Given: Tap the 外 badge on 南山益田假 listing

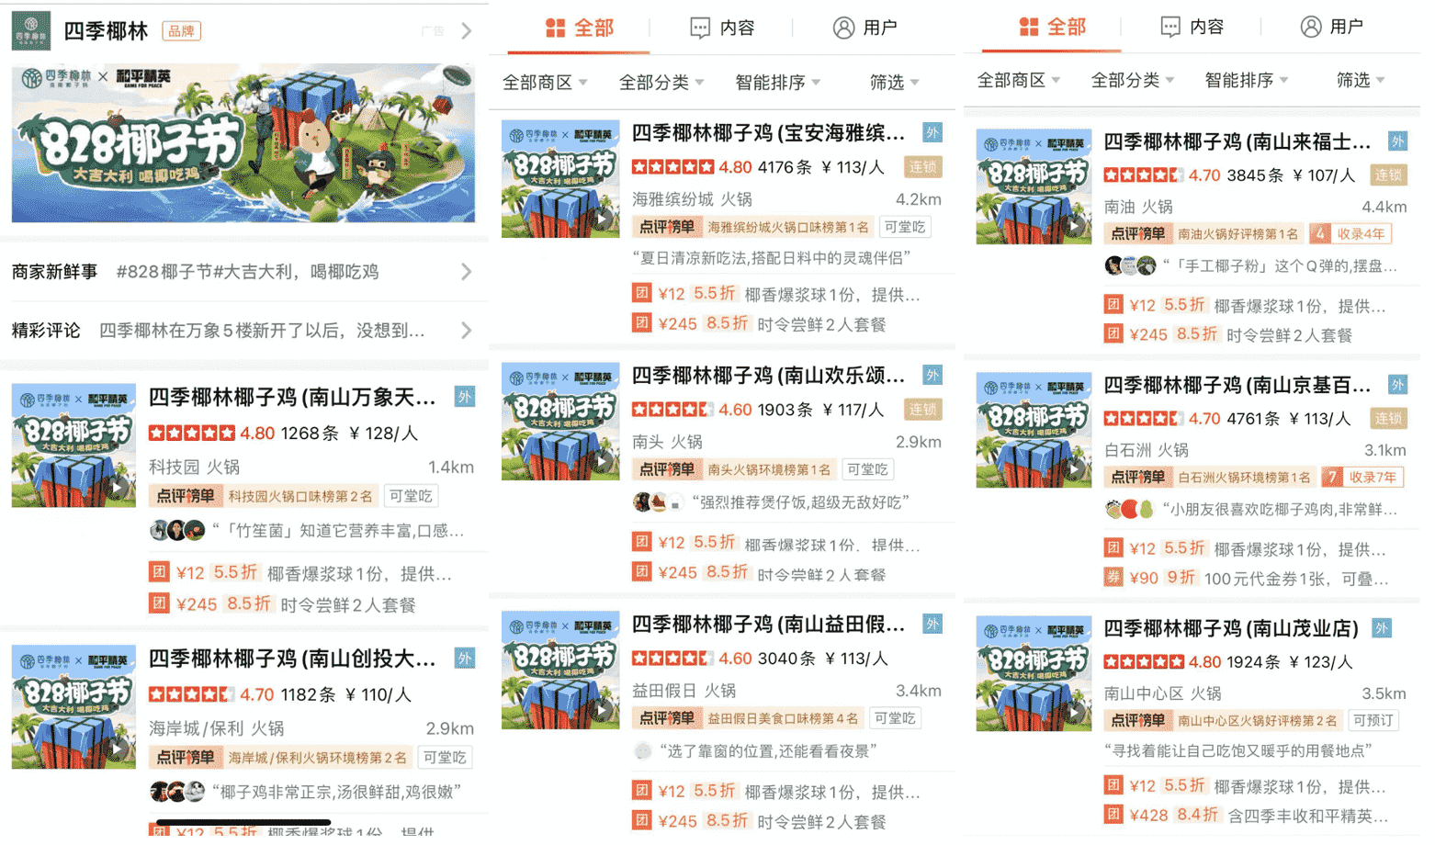Looking at the screenshot, I should [x=932, y=625].
